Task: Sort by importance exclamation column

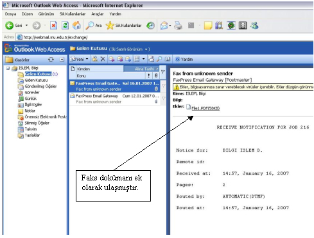Action: [149, 75]
